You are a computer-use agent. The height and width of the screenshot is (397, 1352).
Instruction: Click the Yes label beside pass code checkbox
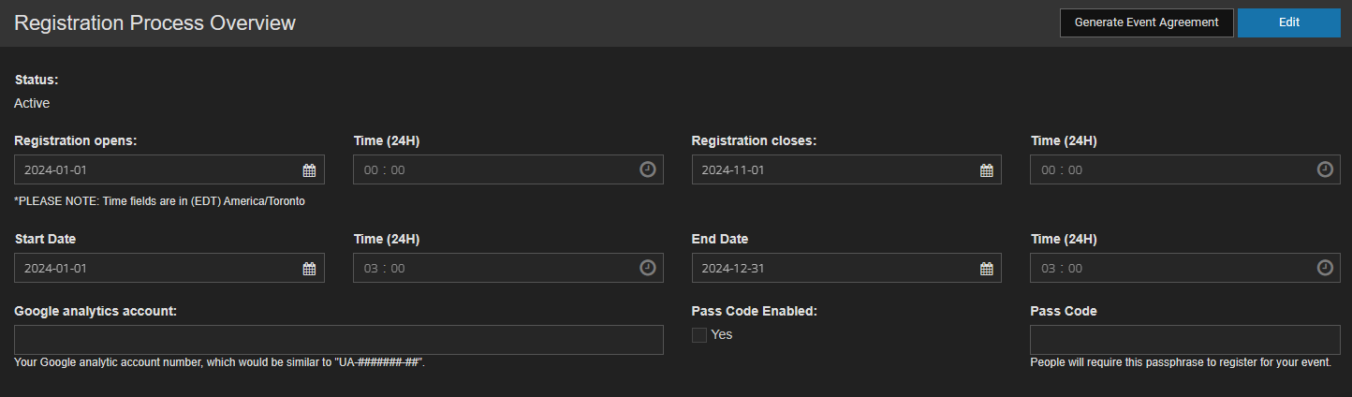coord(722,334)
